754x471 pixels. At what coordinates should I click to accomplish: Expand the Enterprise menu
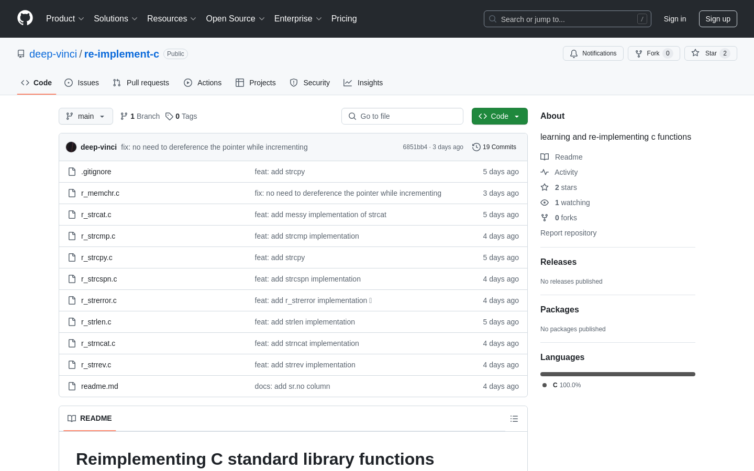pos(298,19)
